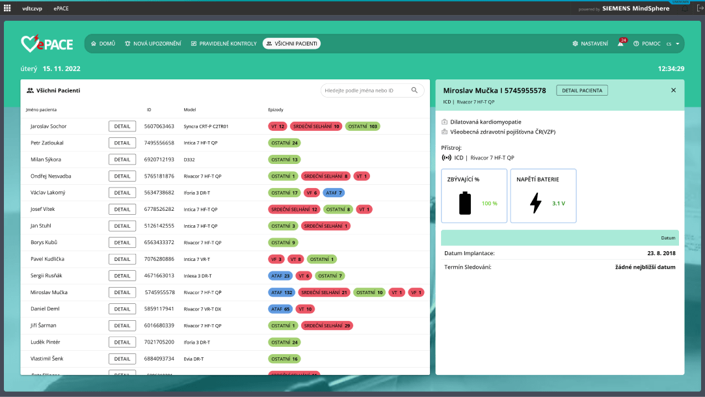
Task: Click ATAF 132 badge for Miroslav Mučka
Action: pyautogui.click(x=281, y=292)
